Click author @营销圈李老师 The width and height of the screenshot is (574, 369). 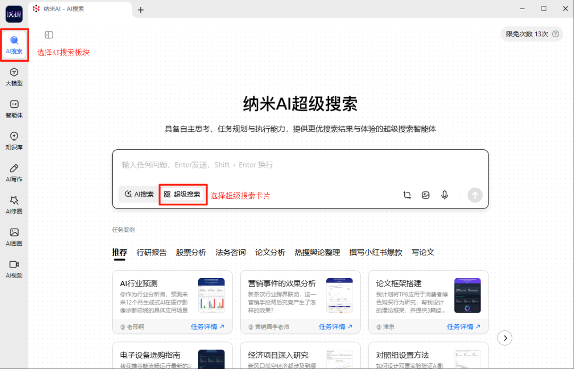[269, 327]
